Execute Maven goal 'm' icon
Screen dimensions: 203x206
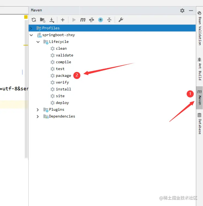pyautogui.click(x=83, y=20)
